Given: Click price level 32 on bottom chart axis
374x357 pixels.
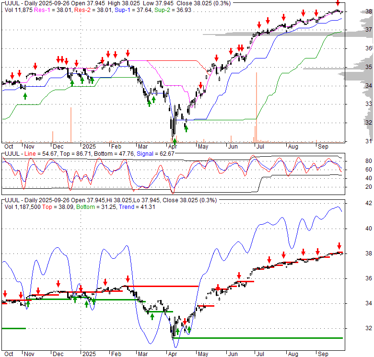Looking at the screenshot, I should pos(369,328).
